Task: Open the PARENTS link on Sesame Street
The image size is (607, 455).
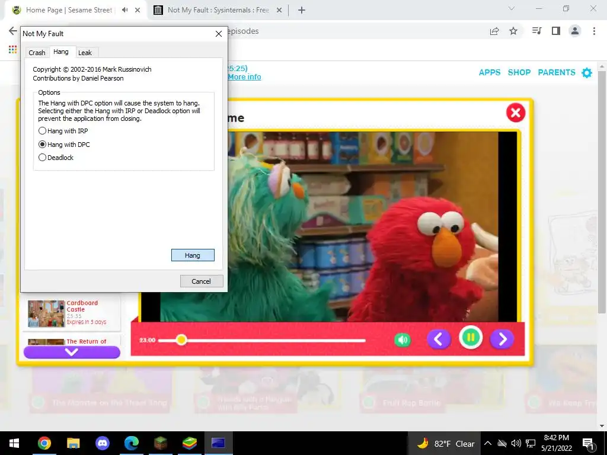Action: [557, 72]
